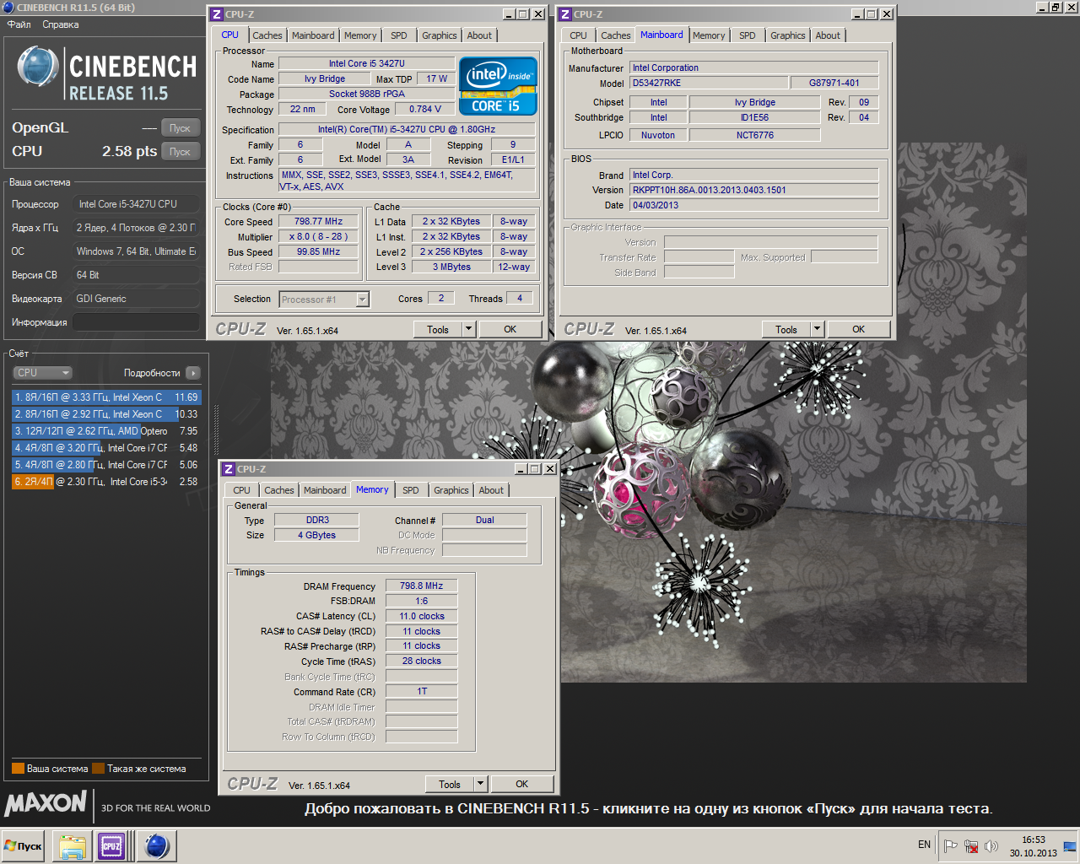Select ranking row 4 Intel Core i7 5.48
This screenshot has width=1080, height=864.
pyautogui.click(x=106, y=448)
